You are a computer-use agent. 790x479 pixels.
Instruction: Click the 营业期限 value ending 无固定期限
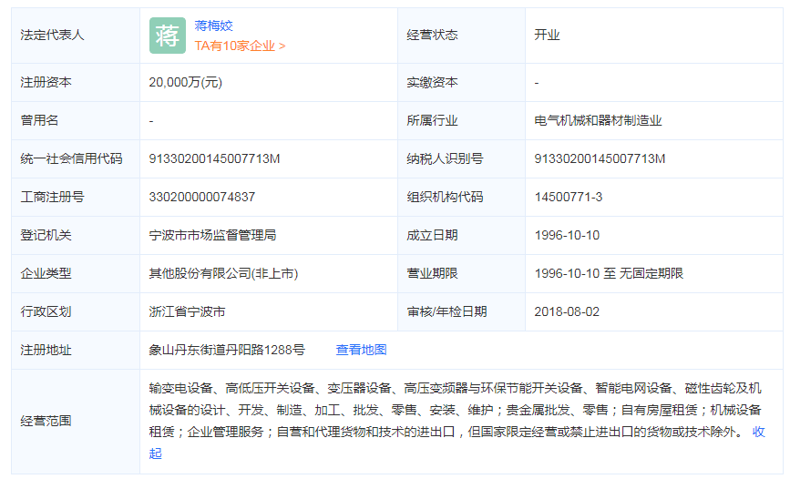tap(608, 273)
